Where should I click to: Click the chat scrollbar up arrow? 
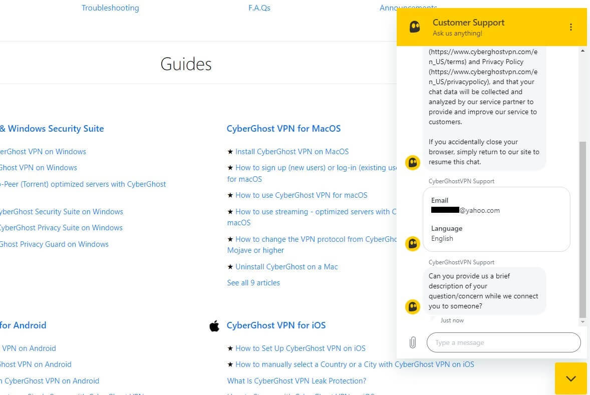click(x=582, y=51)
